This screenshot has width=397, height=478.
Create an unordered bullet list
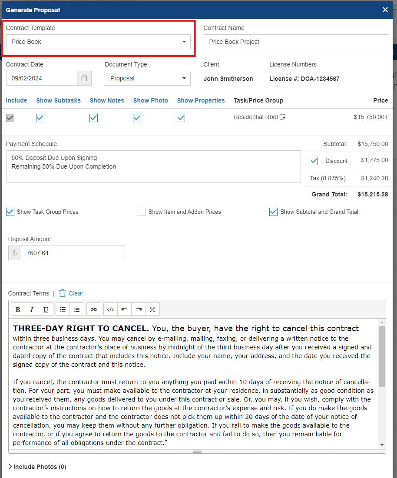point(63,309)
